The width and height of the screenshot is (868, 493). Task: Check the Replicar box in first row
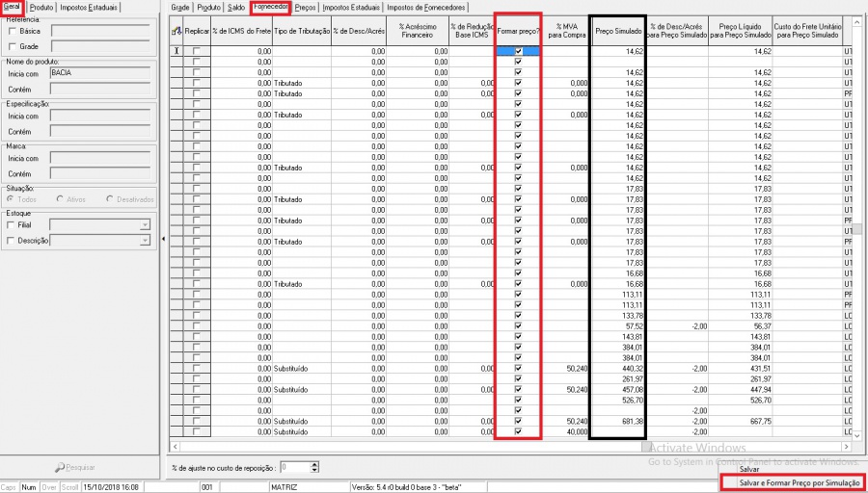[x=197, y=49]
